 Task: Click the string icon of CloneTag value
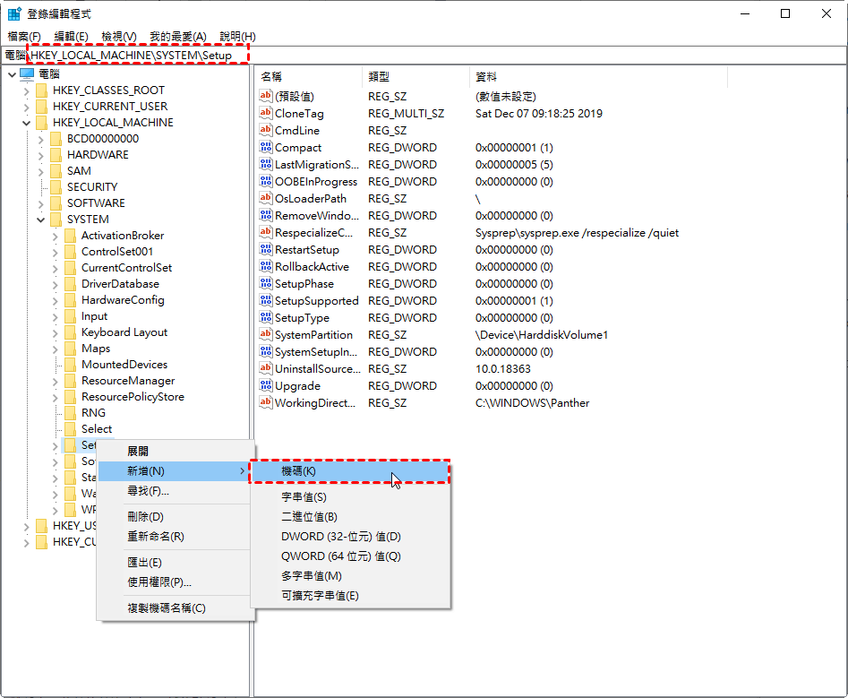click(x=266, y=113)
